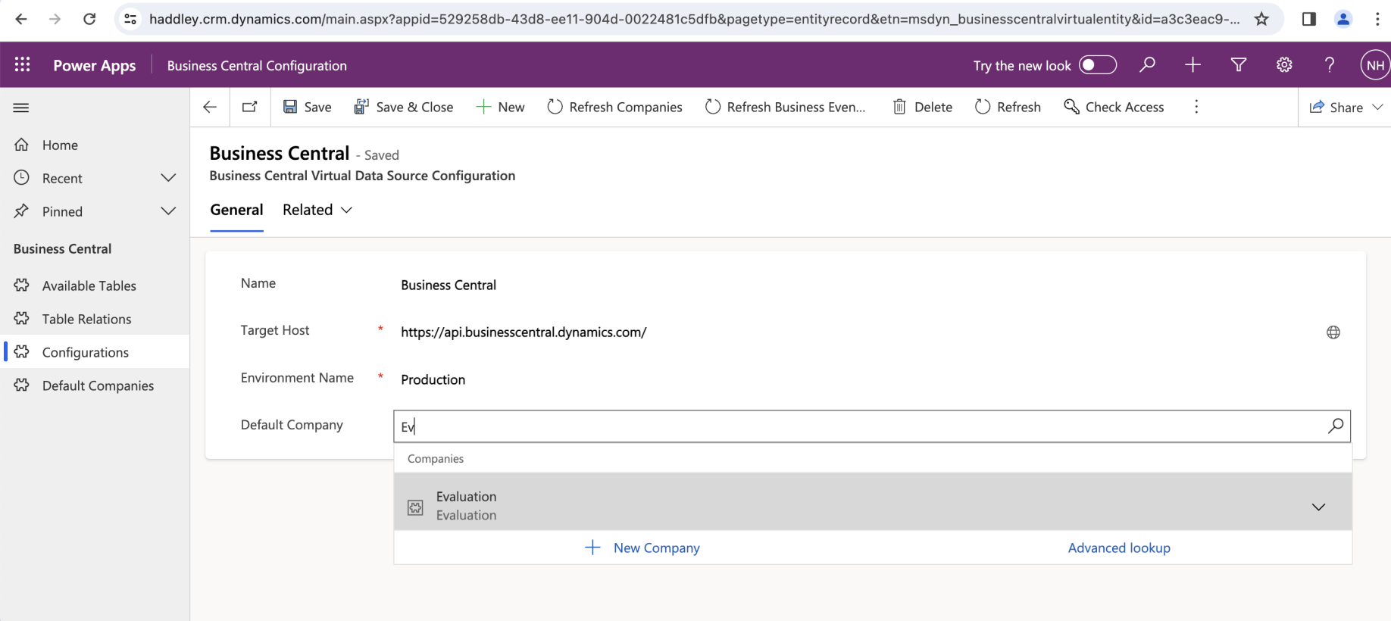
Task: Click the help question mark icon
Action: coord(1329,65)
